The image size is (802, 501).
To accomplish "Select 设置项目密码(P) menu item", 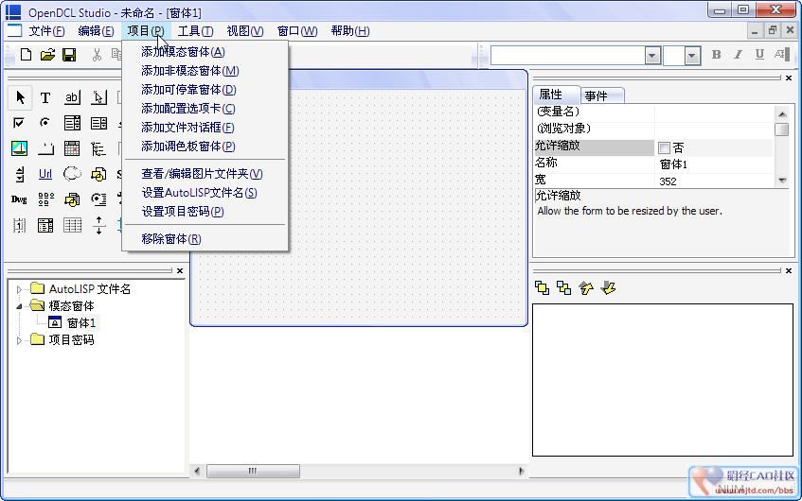I will 205,212.
